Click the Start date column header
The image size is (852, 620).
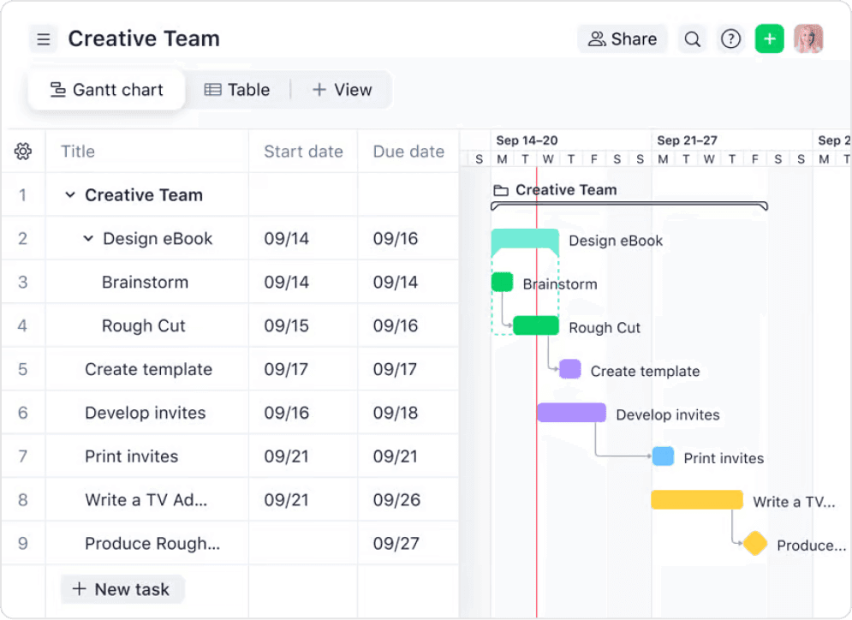303,151
